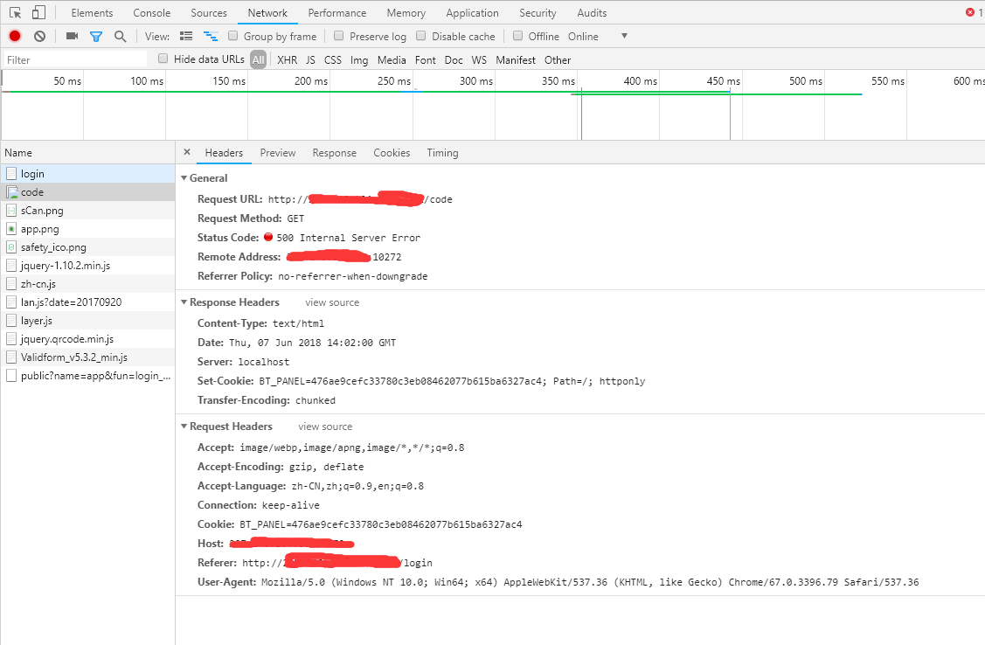Tick the Hide data URLs checkbox
Screen dimensions: 985x645
[163, 59]
